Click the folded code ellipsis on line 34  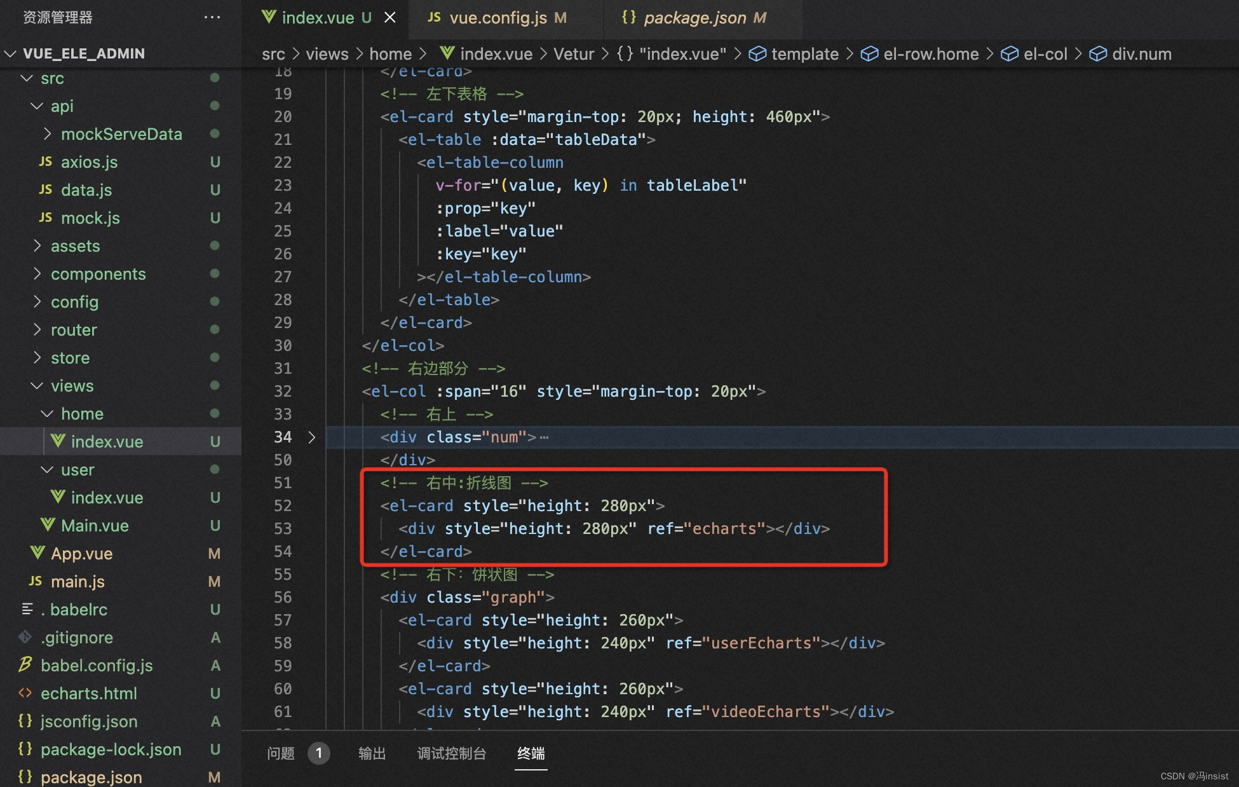(544, 437)
